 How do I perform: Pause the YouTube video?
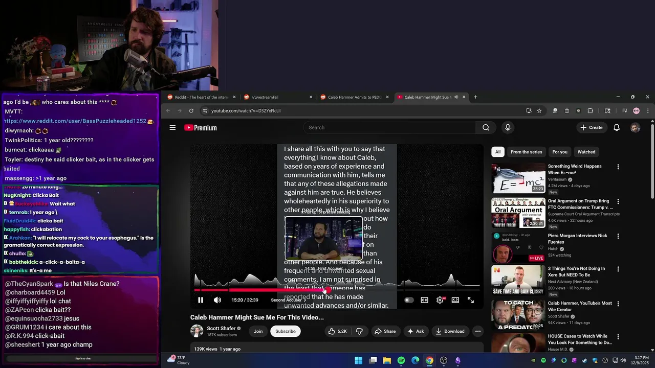pos(201,300)
